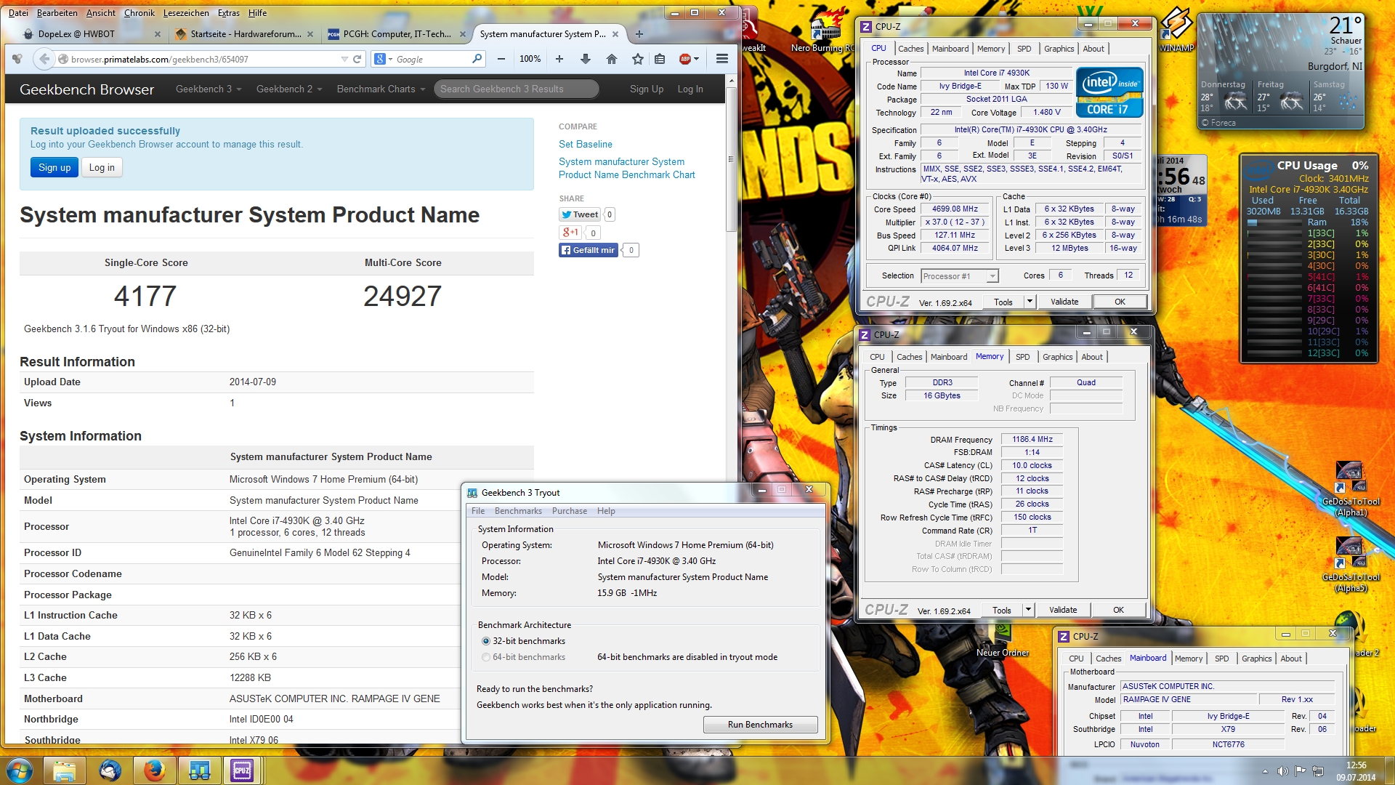Screen dimensions: 1395x785
Task: Close the DopeLex @ HWBOT tab
Action: [158, 33]
